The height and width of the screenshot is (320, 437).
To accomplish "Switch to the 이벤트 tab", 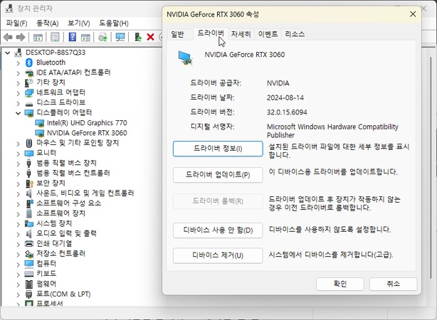I will coord(268,34).
